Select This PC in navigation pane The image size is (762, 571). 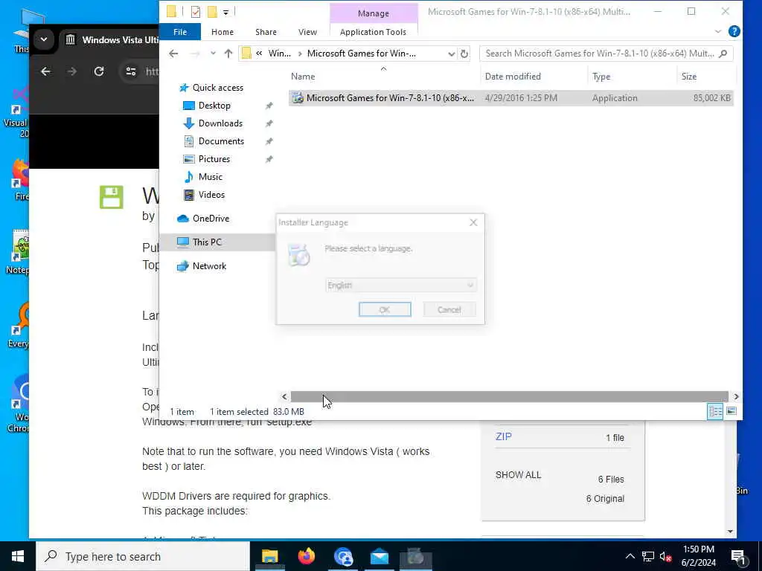207,242
